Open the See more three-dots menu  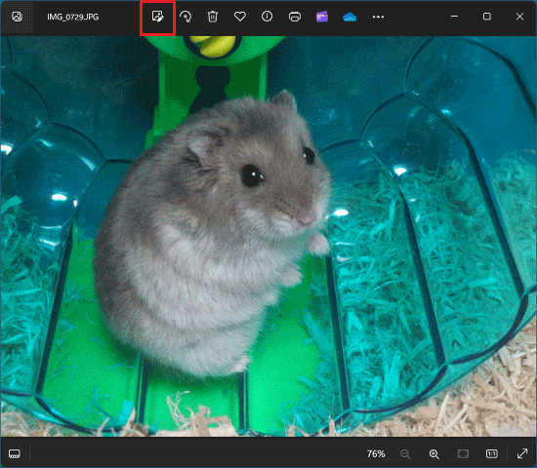tap(378, 17)
